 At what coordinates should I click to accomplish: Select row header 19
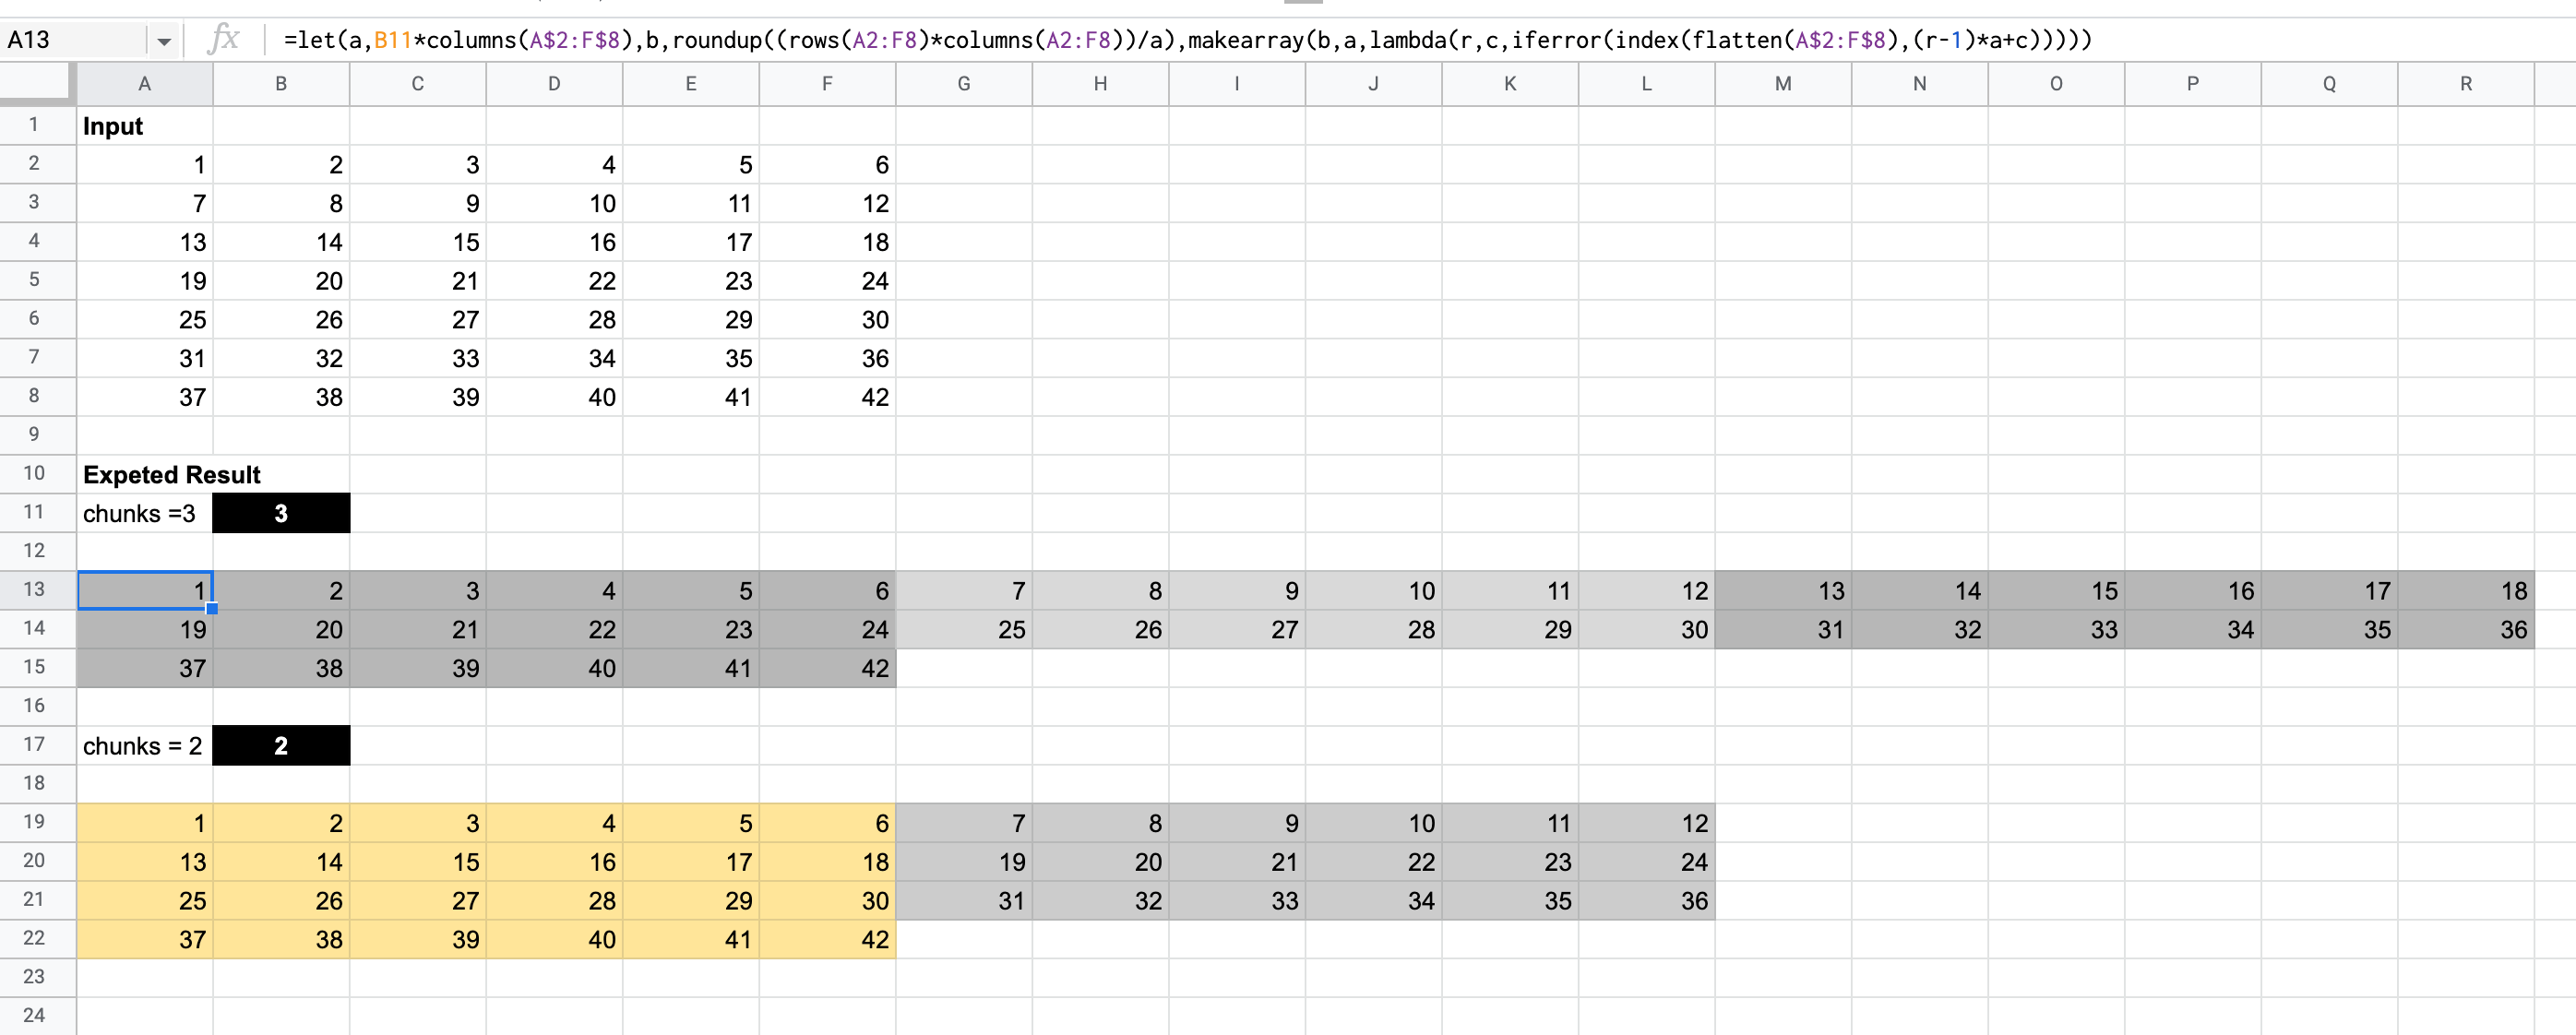click(x=35, y=822)
